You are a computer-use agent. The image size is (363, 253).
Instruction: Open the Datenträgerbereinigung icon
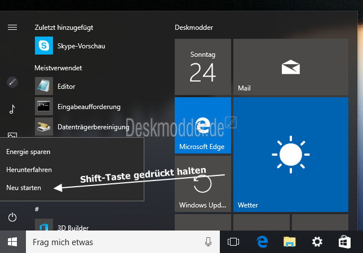point(44,126)
